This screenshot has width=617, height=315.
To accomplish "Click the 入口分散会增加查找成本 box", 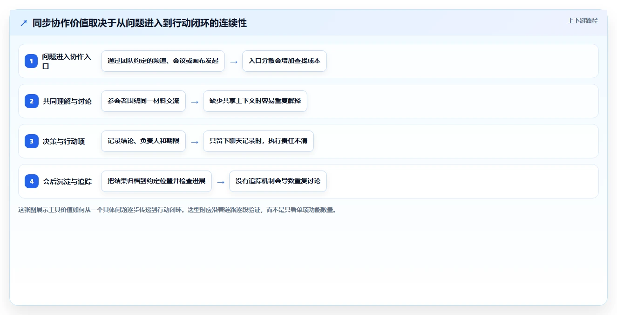I will [285, 61].
